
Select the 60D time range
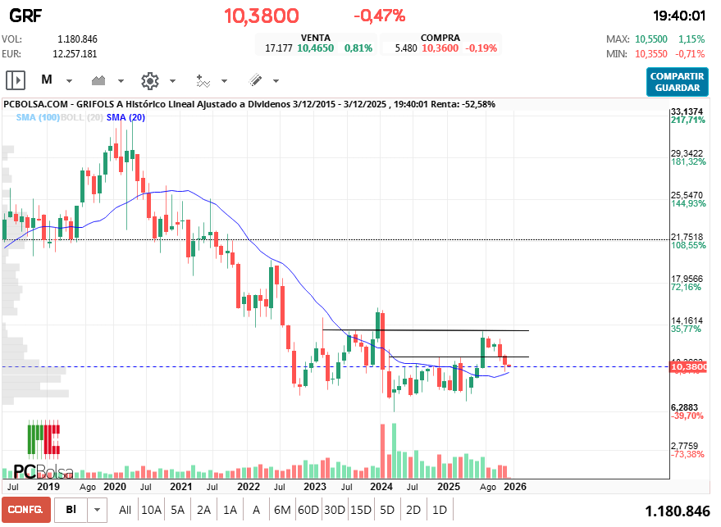(308, 510)
